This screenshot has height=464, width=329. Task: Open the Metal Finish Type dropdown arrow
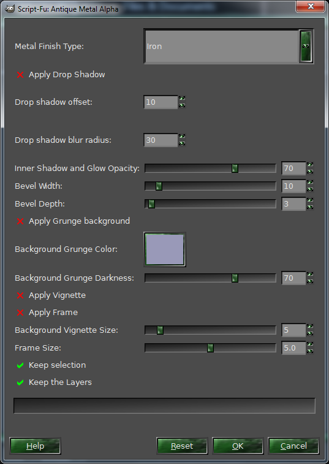point(306,46)
